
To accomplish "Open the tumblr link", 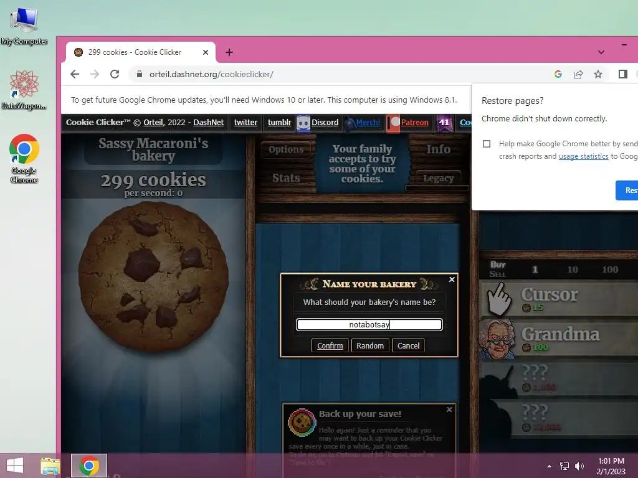I will [280, 123].
